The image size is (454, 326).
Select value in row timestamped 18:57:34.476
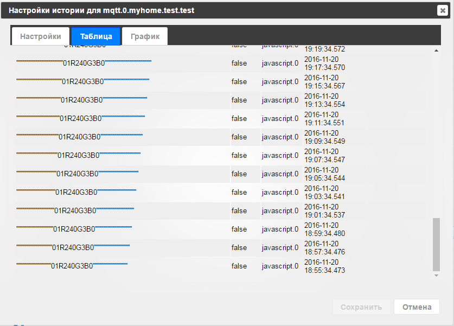73,247
